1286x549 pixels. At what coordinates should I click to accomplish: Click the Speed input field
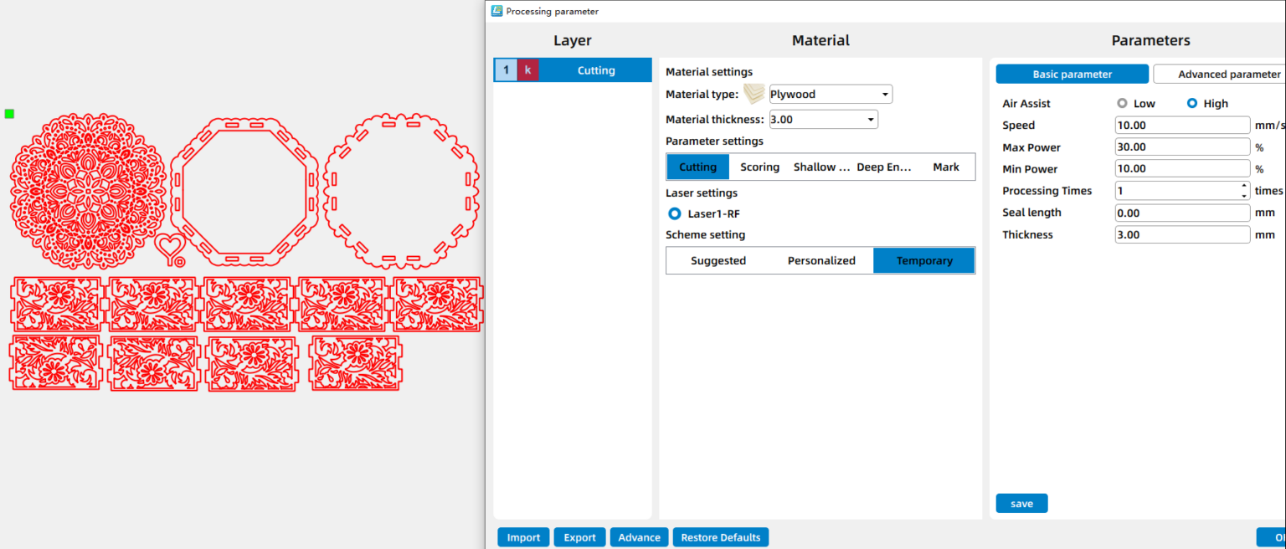(x=1181, y=125)
